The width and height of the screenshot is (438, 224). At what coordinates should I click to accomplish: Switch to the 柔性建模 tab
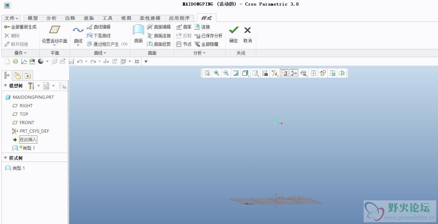click(x=150, y=18)
